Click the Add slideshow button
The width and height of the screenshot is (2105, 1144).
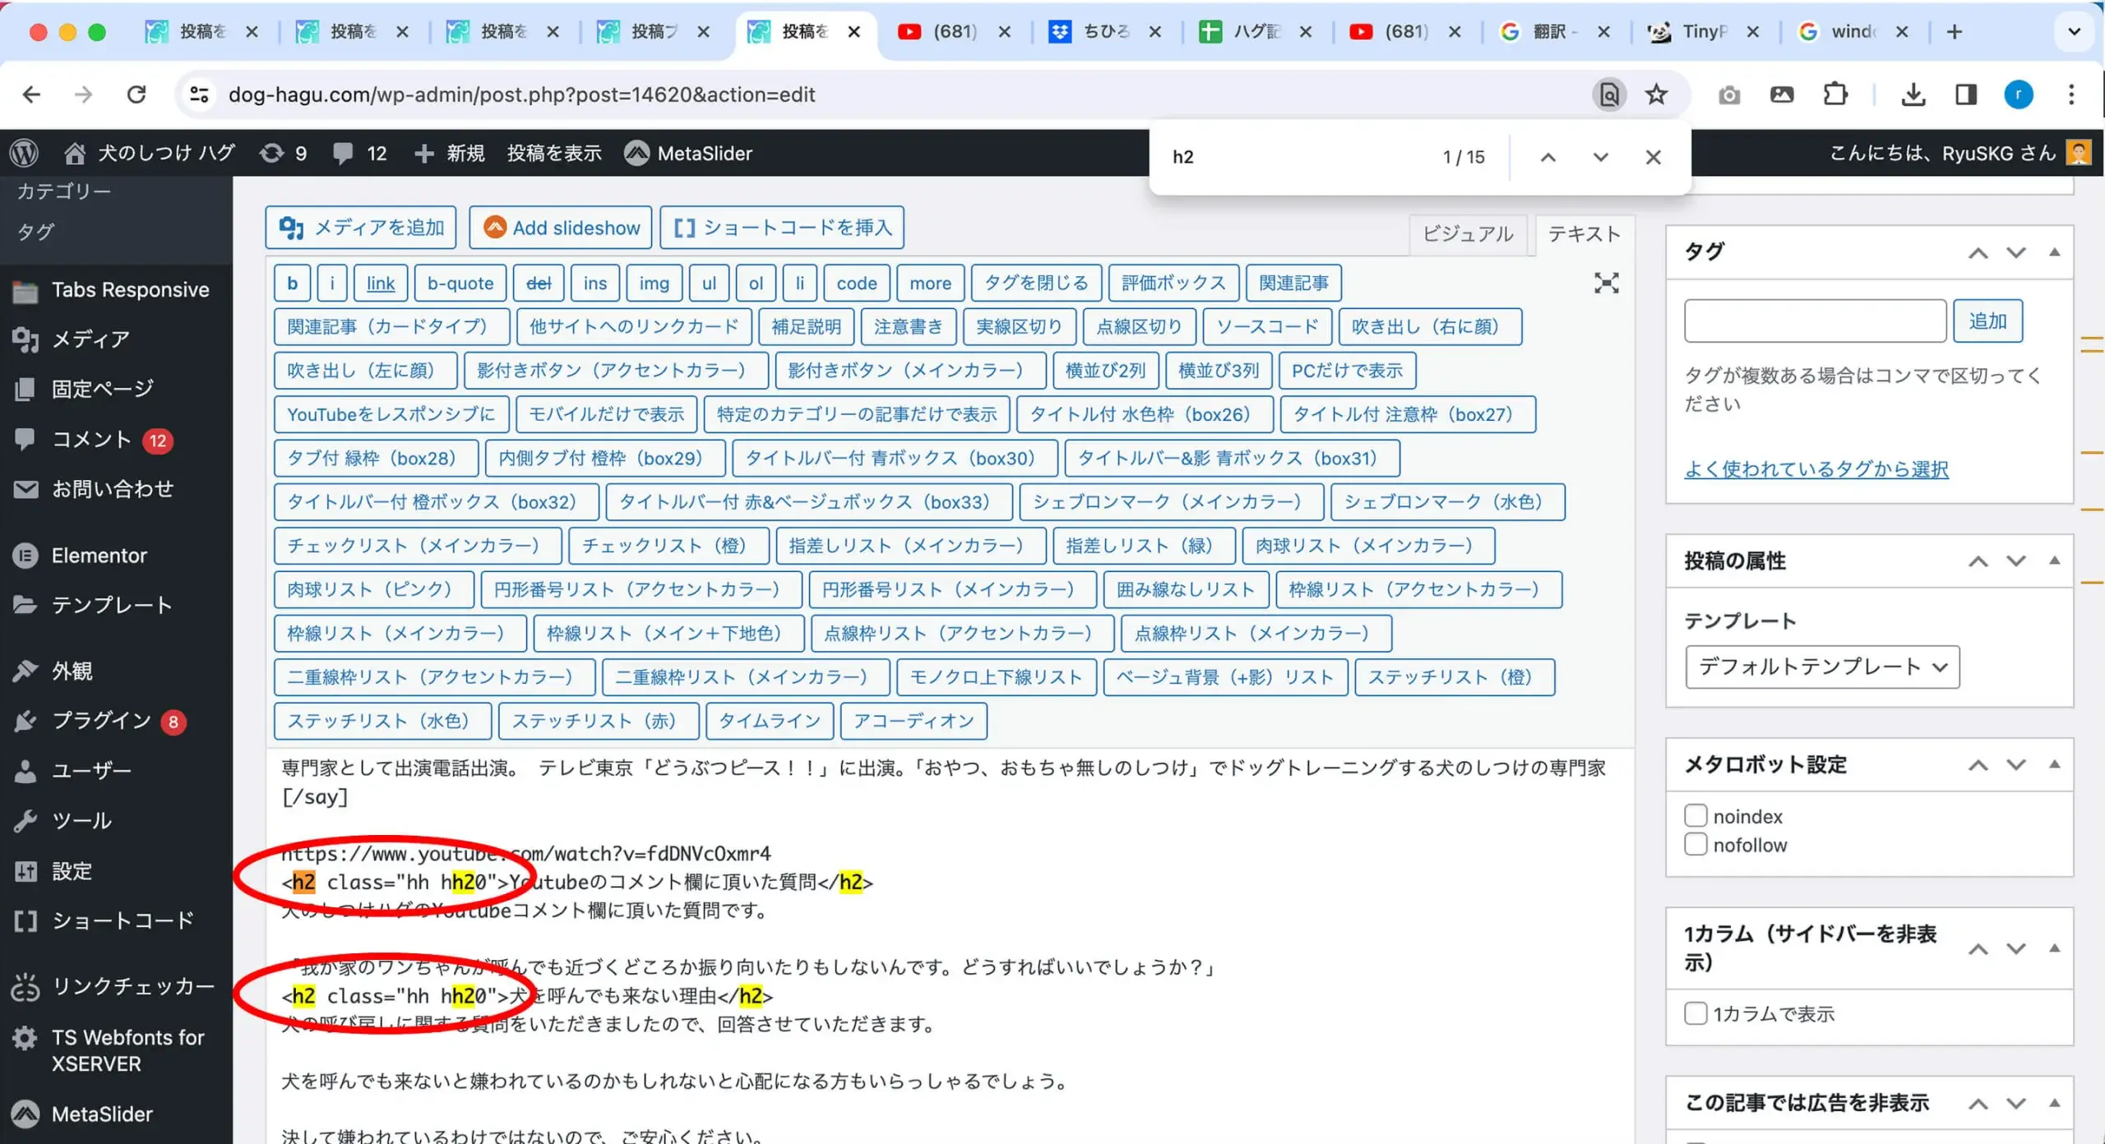561,227
